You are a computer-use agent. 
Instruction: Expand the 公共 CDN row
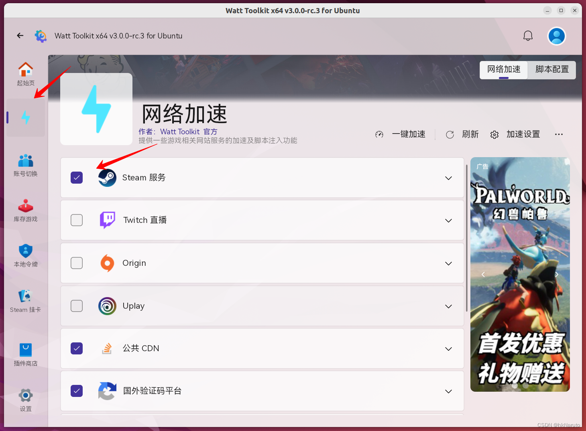click(x=449, y=349)
